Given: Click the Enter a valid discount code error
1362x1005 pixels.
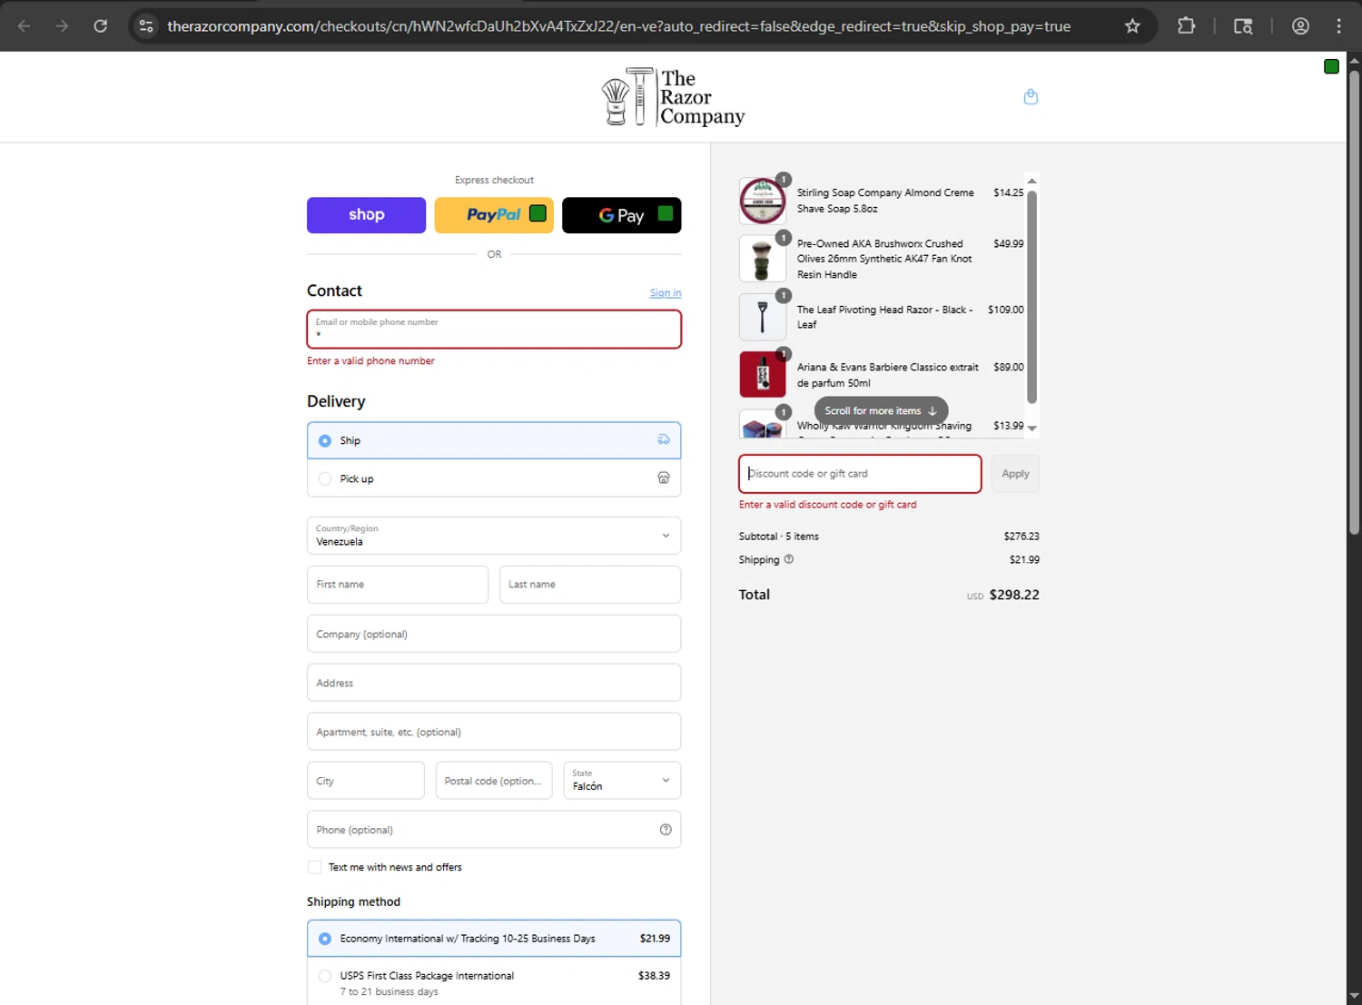Looking at the screenshot, I should tap(827, 505).
